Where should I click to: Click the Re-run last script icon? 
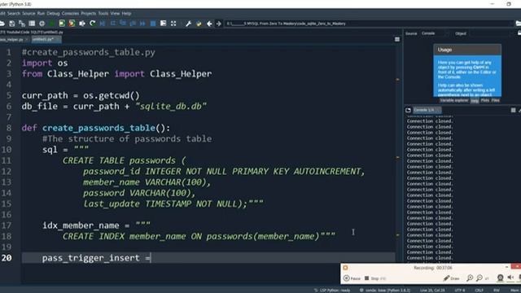click(92, 24)
